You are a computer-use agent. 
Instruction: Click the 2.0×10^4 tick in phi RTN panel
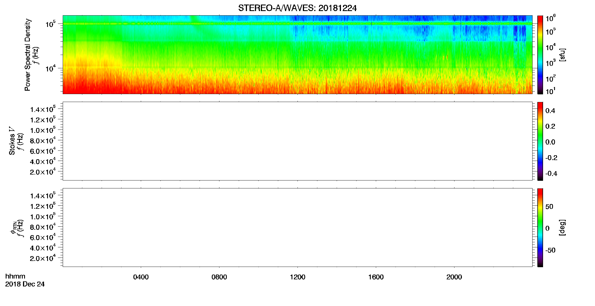pos(43,258)
